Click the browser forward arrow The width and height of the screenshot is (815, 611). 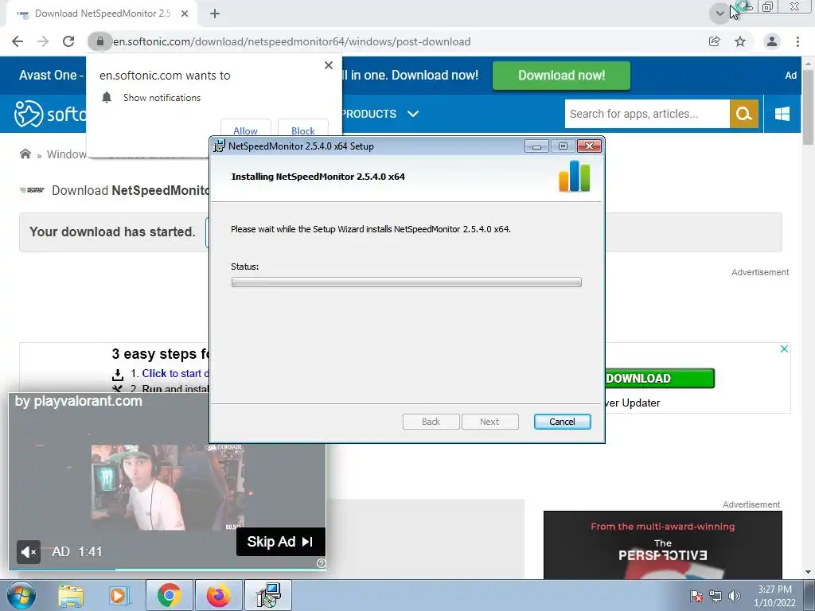coord(43,41)
